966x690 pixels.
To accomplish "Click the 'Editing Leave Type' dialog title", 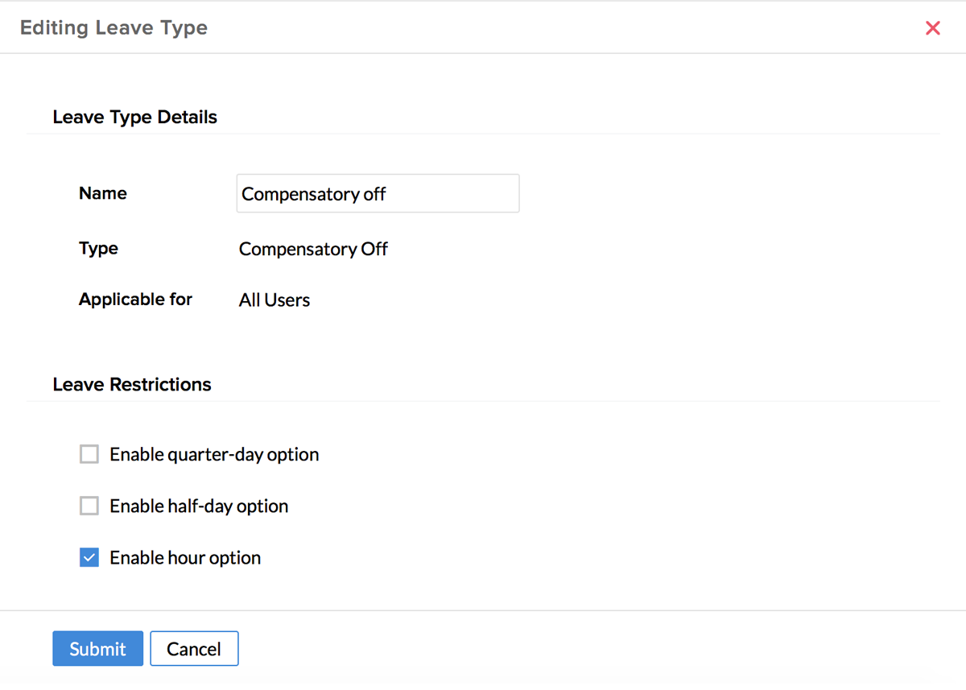I will coord(114,28).
